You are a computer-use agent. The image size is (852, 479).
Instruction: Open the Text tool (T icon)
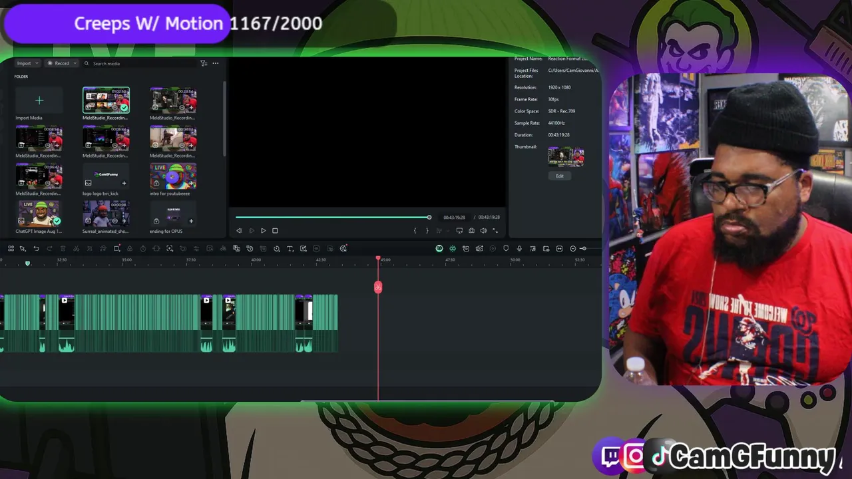pyautogui.click(x=290, y=249)
